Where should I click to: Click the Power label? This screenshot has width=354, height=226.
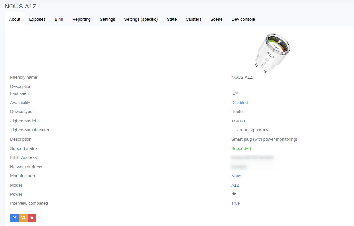tap(16, 194)
